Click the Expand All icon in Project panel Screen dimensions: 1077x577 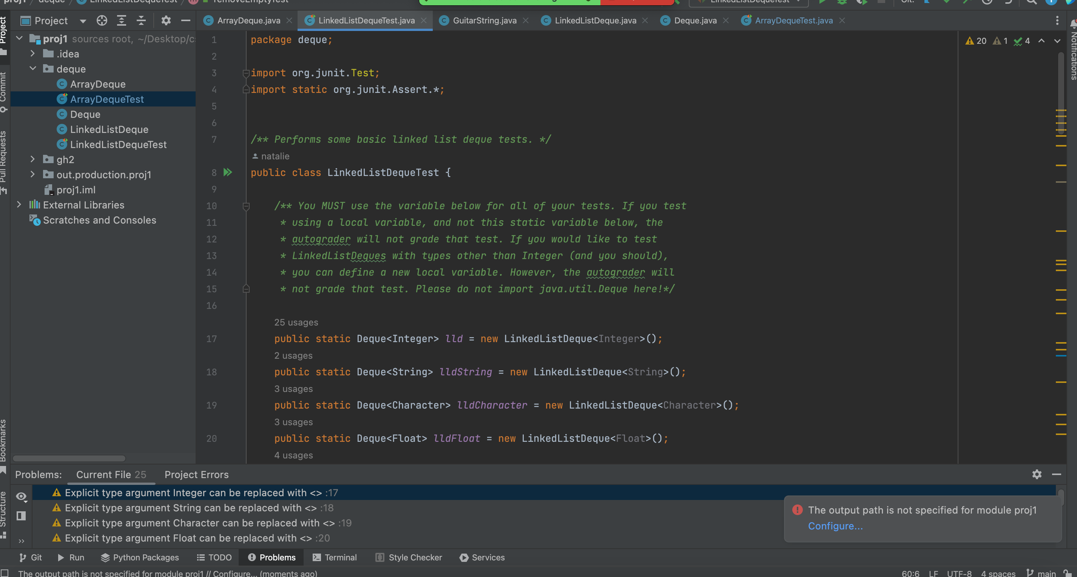tap(121, 20)
